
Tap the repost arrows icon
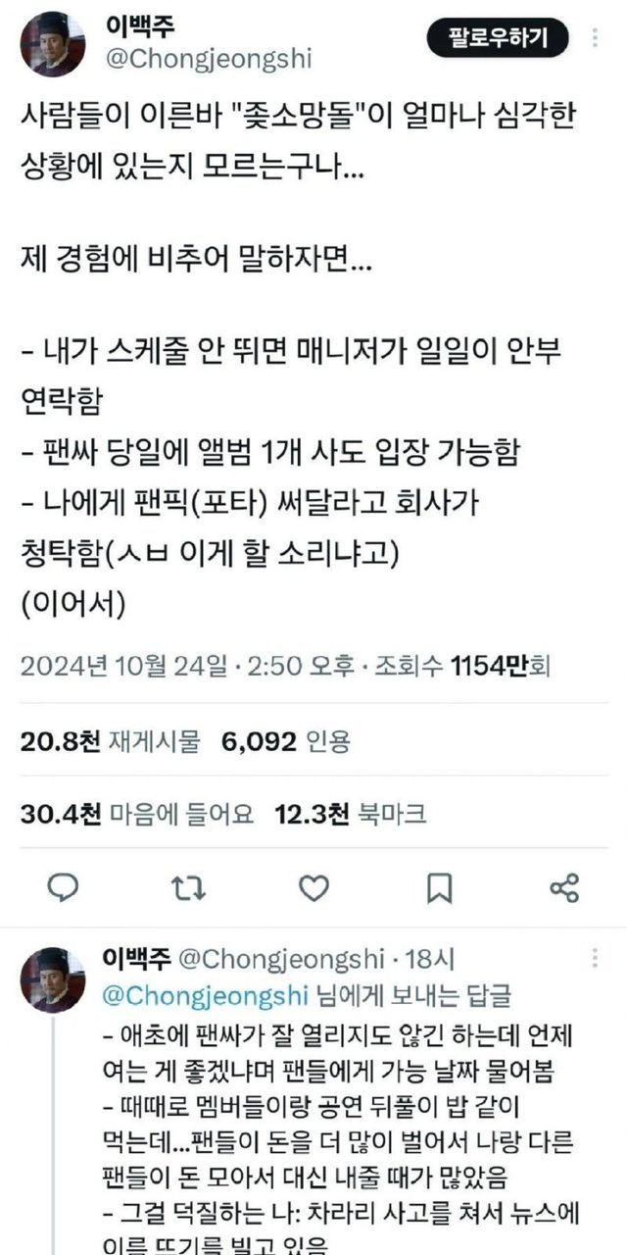click(x=188, y=888)
